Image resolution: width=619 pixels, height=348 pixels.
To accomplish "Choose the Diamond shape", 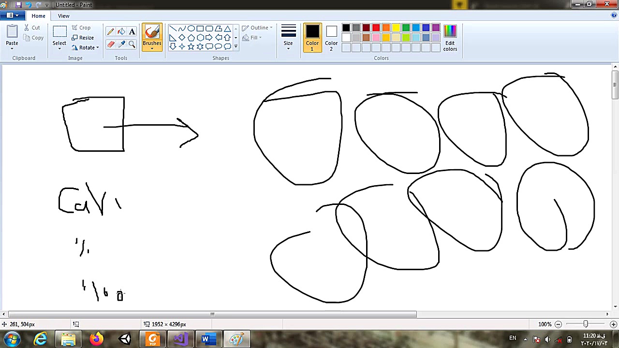I will click(182, 38).
